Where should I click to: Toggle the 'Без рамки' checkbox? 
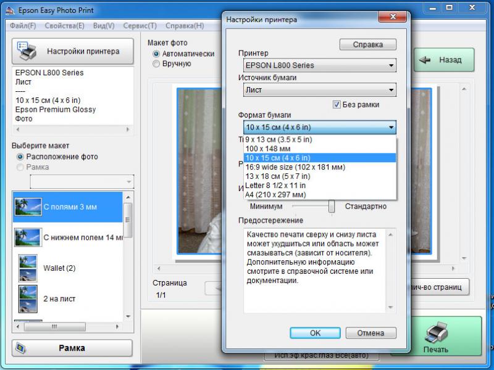(337, 104)
